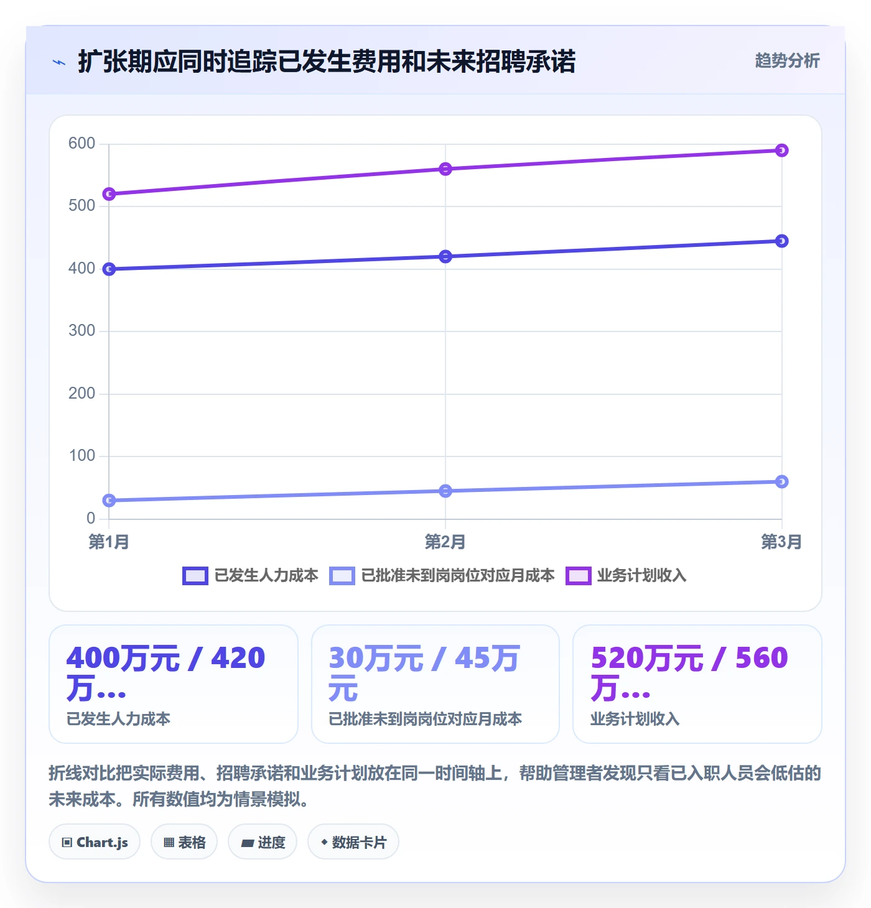Click the 已批准未到岗 cost point at 第1月
This screenshot has width=871, height=908.
tap(109, 501)
